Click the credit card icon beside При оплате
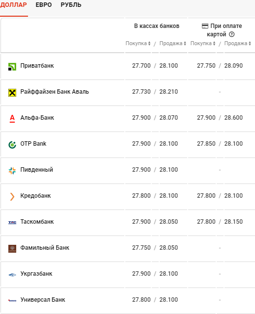This screenshot has width=255, height=314. pyautogui.click(x=205, y=26)
